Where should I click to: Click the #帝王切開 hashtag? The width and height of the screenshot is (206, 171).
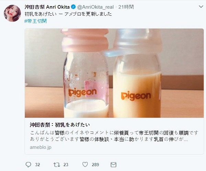36,21
